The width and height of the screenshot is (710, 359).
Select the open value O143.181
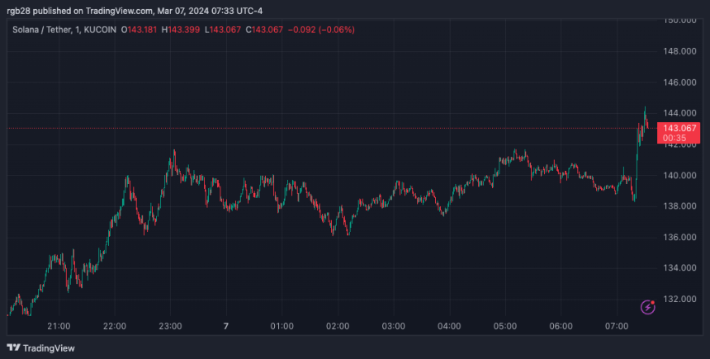click(140, 31)
